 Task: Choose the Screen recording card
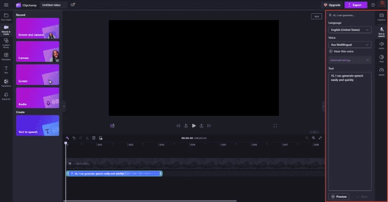coord(38,74)
